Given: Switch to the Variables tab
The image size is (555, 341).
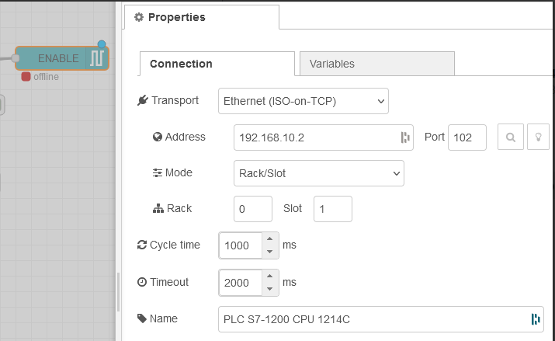Looking at the screenshot, I should coord(376,64).
